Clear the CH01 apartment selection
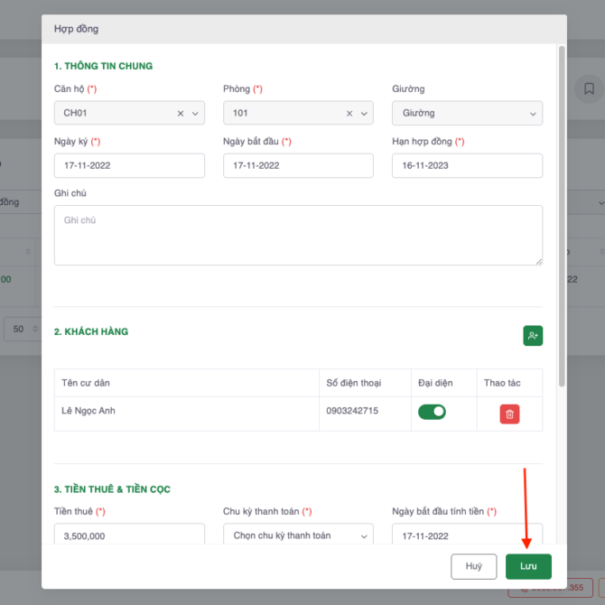The image size is (605, 605). pos(181,114)
